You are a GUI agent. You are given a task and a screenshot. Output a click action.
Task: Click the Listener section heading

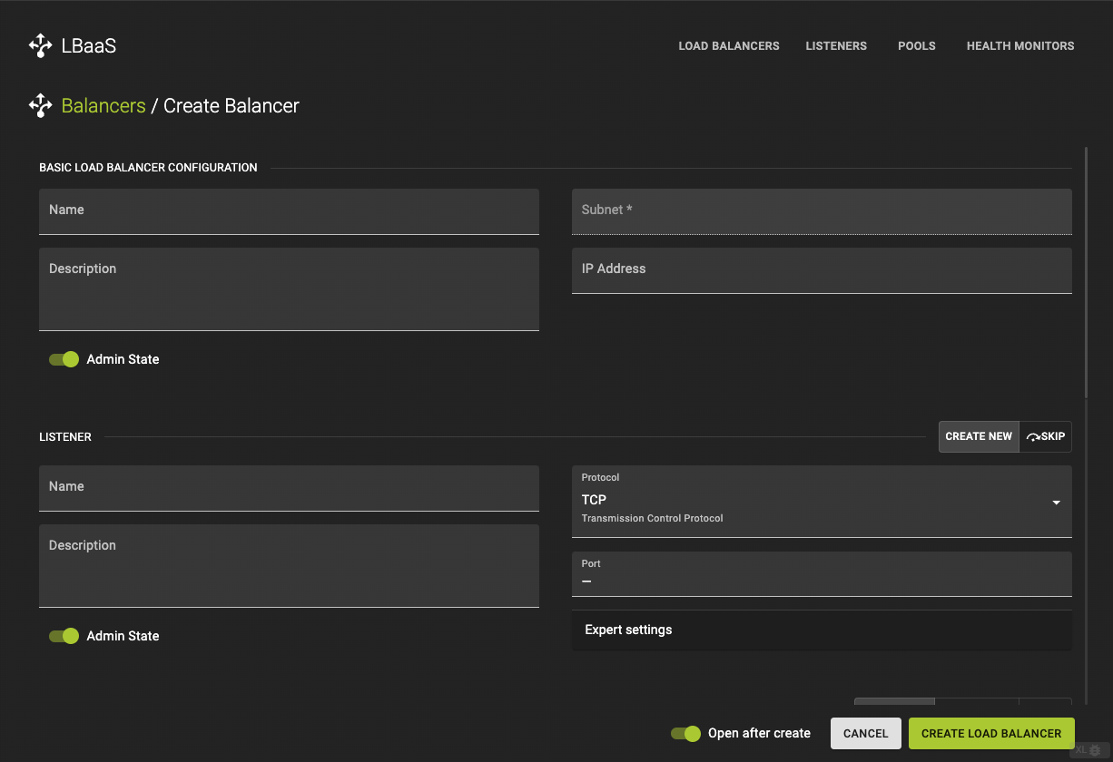click(x=65, y=437)
